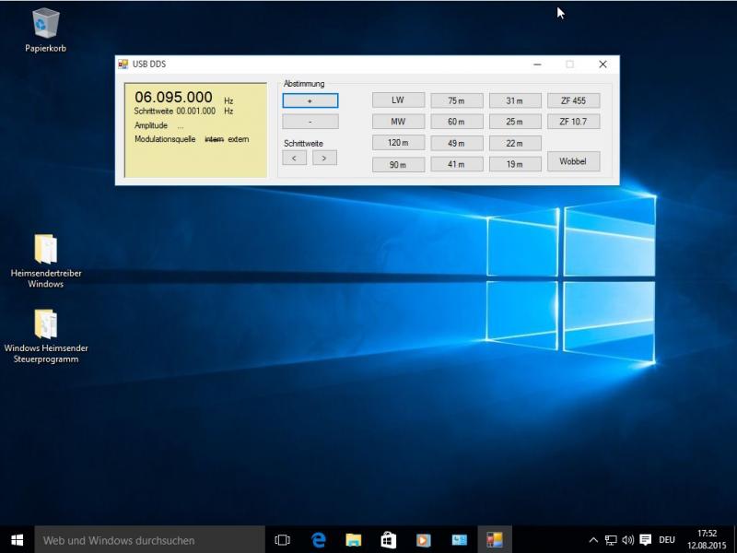
Task: Open Microsoft Edge from the taskbar
Action: 319,539
